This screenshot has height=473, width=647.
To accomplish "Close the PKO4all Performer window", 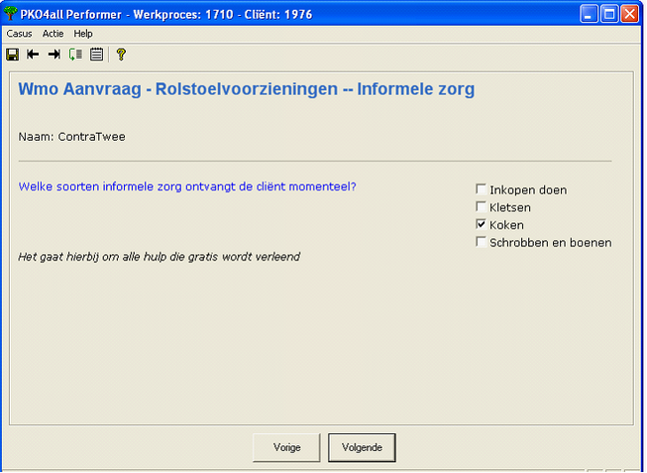I will click(633, 13).
